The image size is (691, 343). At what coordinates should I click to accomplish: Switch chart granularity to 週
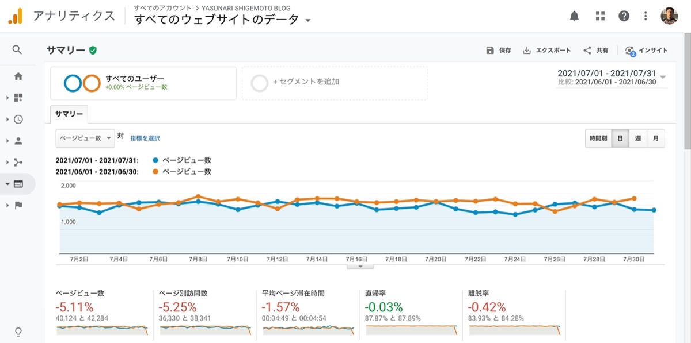click(638, 138)
